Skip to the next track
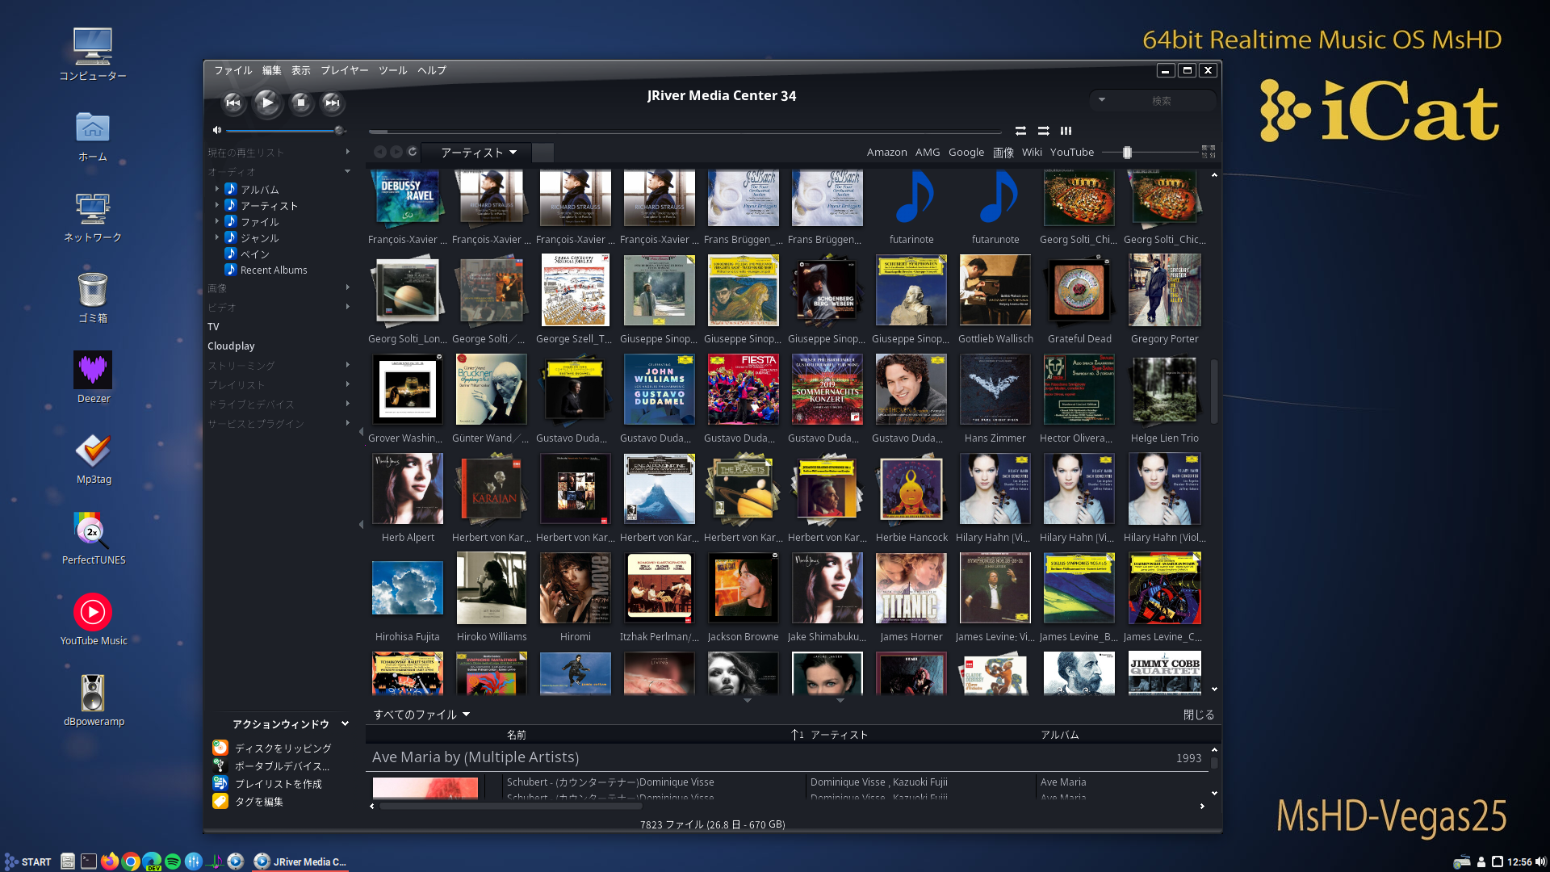This screenshot has height=872, width=1550. tap(332, 103)
